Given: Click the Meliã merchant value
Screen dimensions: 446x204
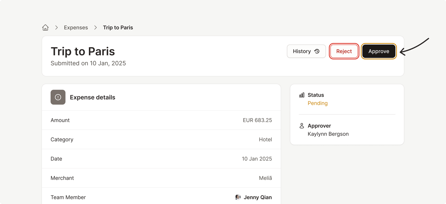Looking at the screenshot, I should pyautogui.click(x=265, y=178).
